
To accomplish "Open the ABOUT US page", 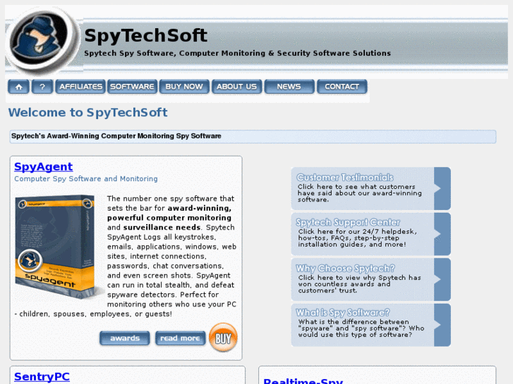I will coord(236,87).
